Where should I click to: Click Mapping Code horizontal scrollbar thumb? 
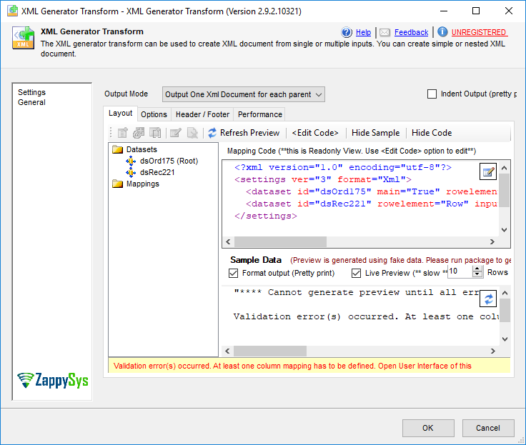pos(280,241)
